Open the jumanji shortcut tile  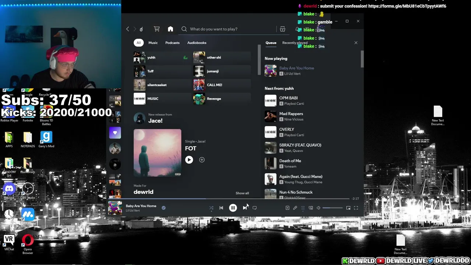click(222, 71)
